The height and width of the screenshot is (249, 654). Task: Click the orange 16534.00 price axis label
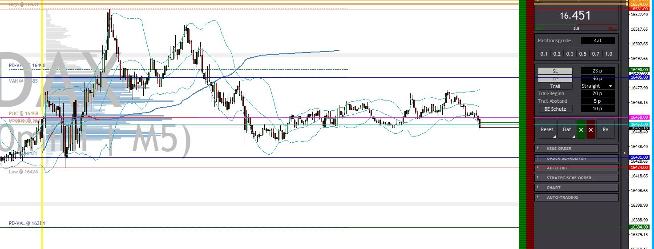coord(639,4)
